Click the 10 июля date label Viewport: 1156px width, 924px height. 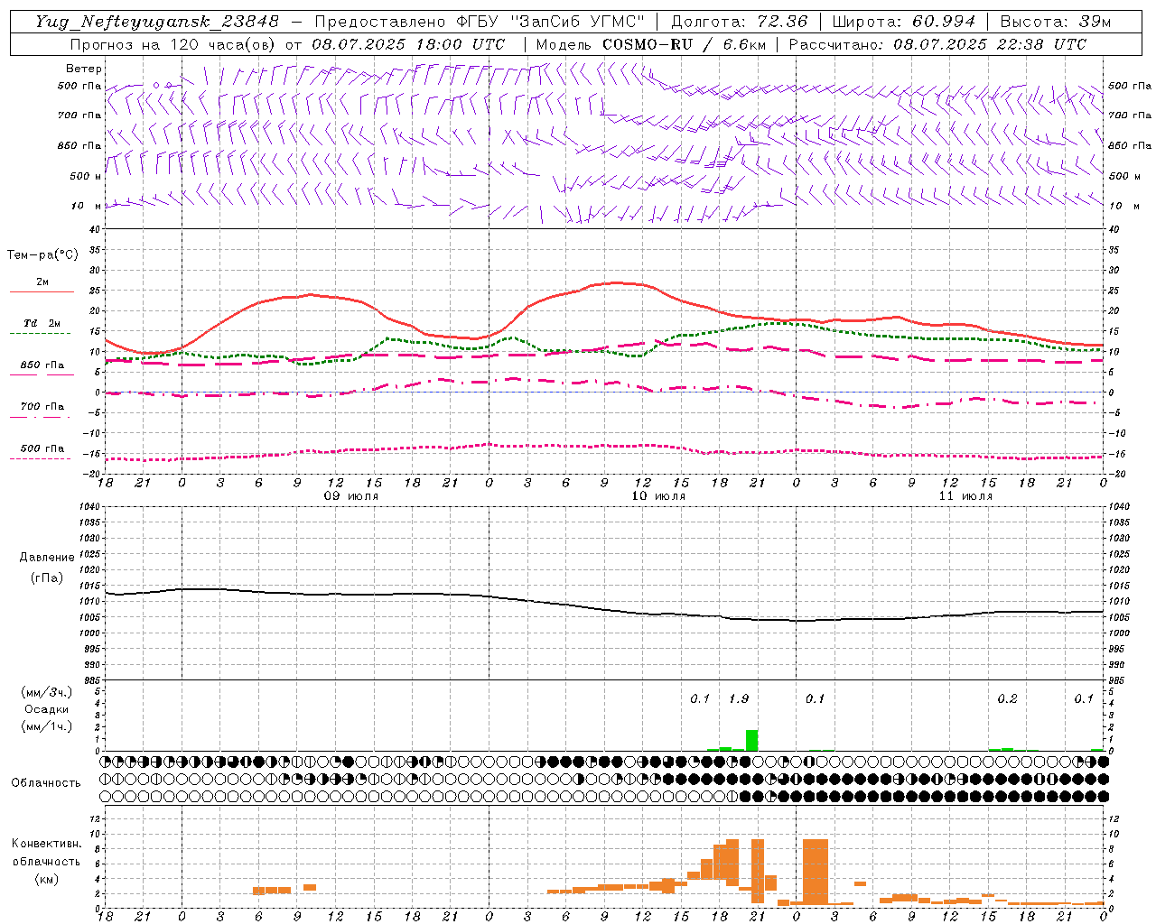[x=658, y=496]
